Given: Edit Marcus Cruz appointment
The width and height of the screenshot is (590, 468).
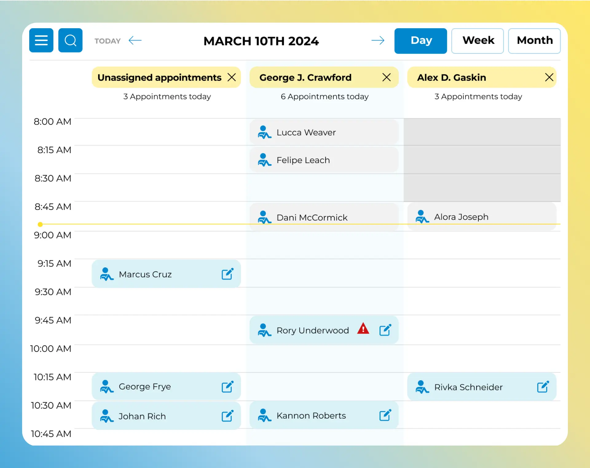Looking at the screenshot, I should (227, 274).
